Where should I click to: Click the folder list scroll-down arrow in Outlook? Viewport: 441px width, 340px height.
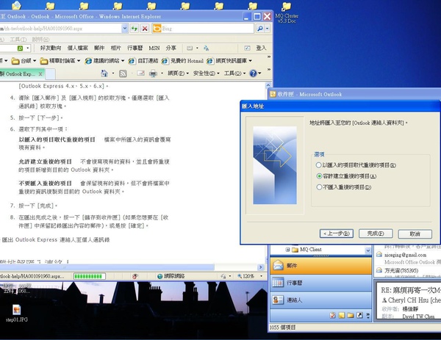coord(368,250)
